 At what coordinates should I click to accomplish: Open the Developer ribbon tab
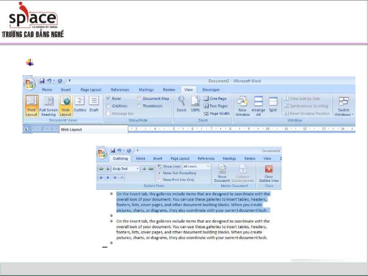pos(211,90)
